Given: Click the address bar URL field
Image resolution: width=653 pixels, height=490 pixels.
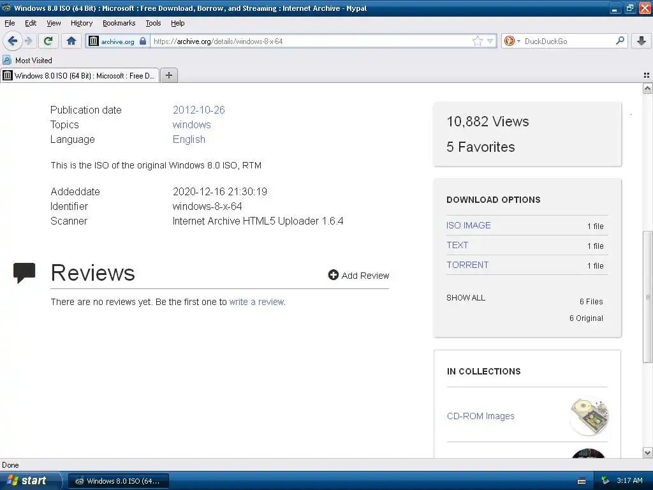Looking at the screenshot, I should pos(311,41).
